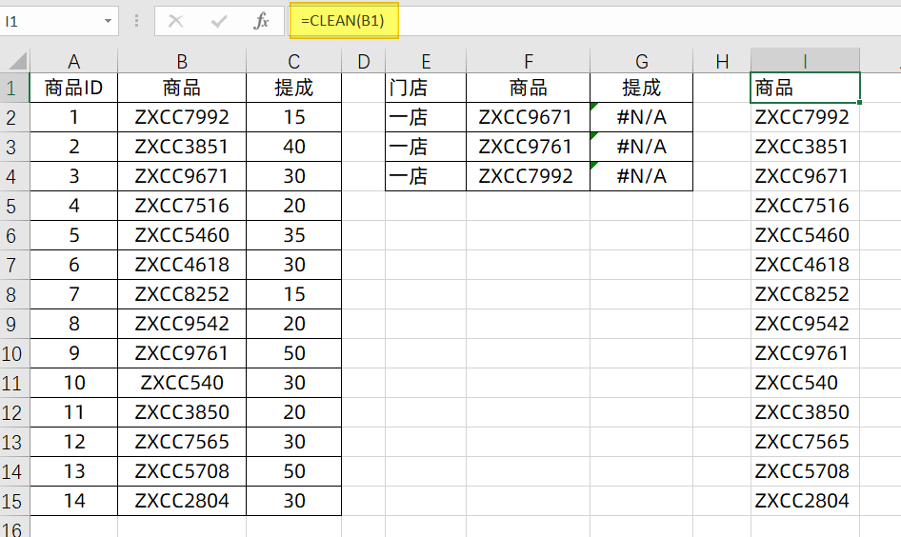Click the #N/A error in cell G4
The height and width of the screenshot is (537, 901).
(x=641, y=176)
